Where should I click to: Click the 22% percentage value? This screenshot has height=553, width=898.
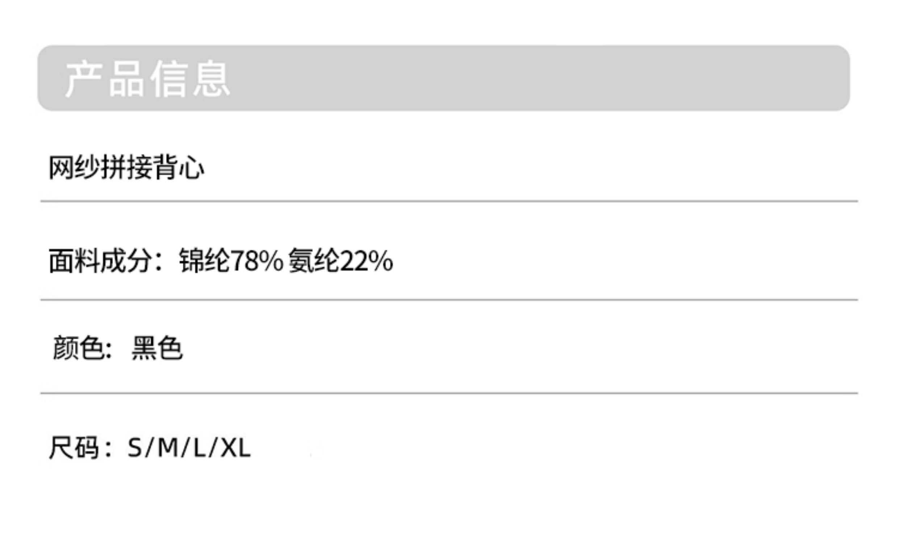pyautogui.click(x=366, y=261)
